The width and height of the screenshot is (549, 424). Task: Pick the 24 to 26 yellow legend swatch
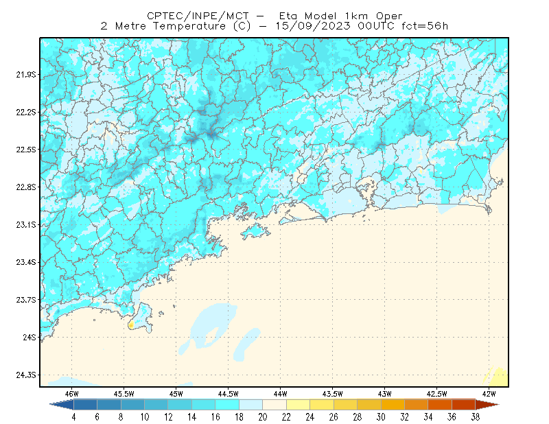click(x=322, y=405)
